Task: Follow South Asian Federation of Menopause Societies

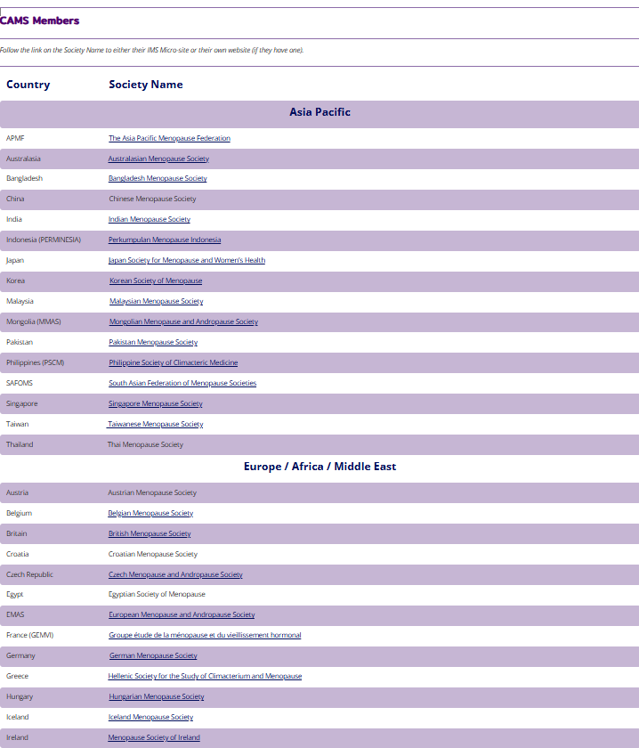Action: coord(182,383)
